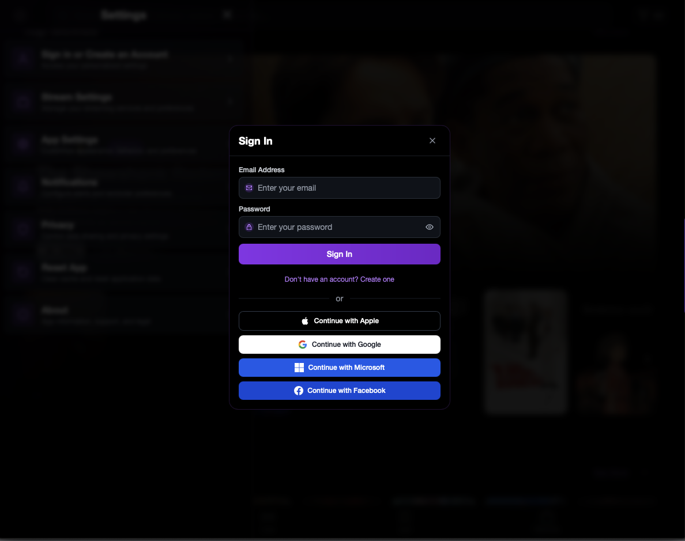
Task: Select dimmed movie poster thumbnail behind dialog
Action: (x=525, y=351)
